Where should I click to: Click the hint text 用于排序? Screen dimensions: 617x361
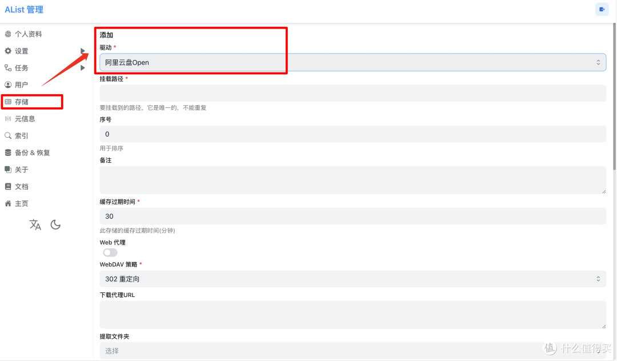coord(111,149)
